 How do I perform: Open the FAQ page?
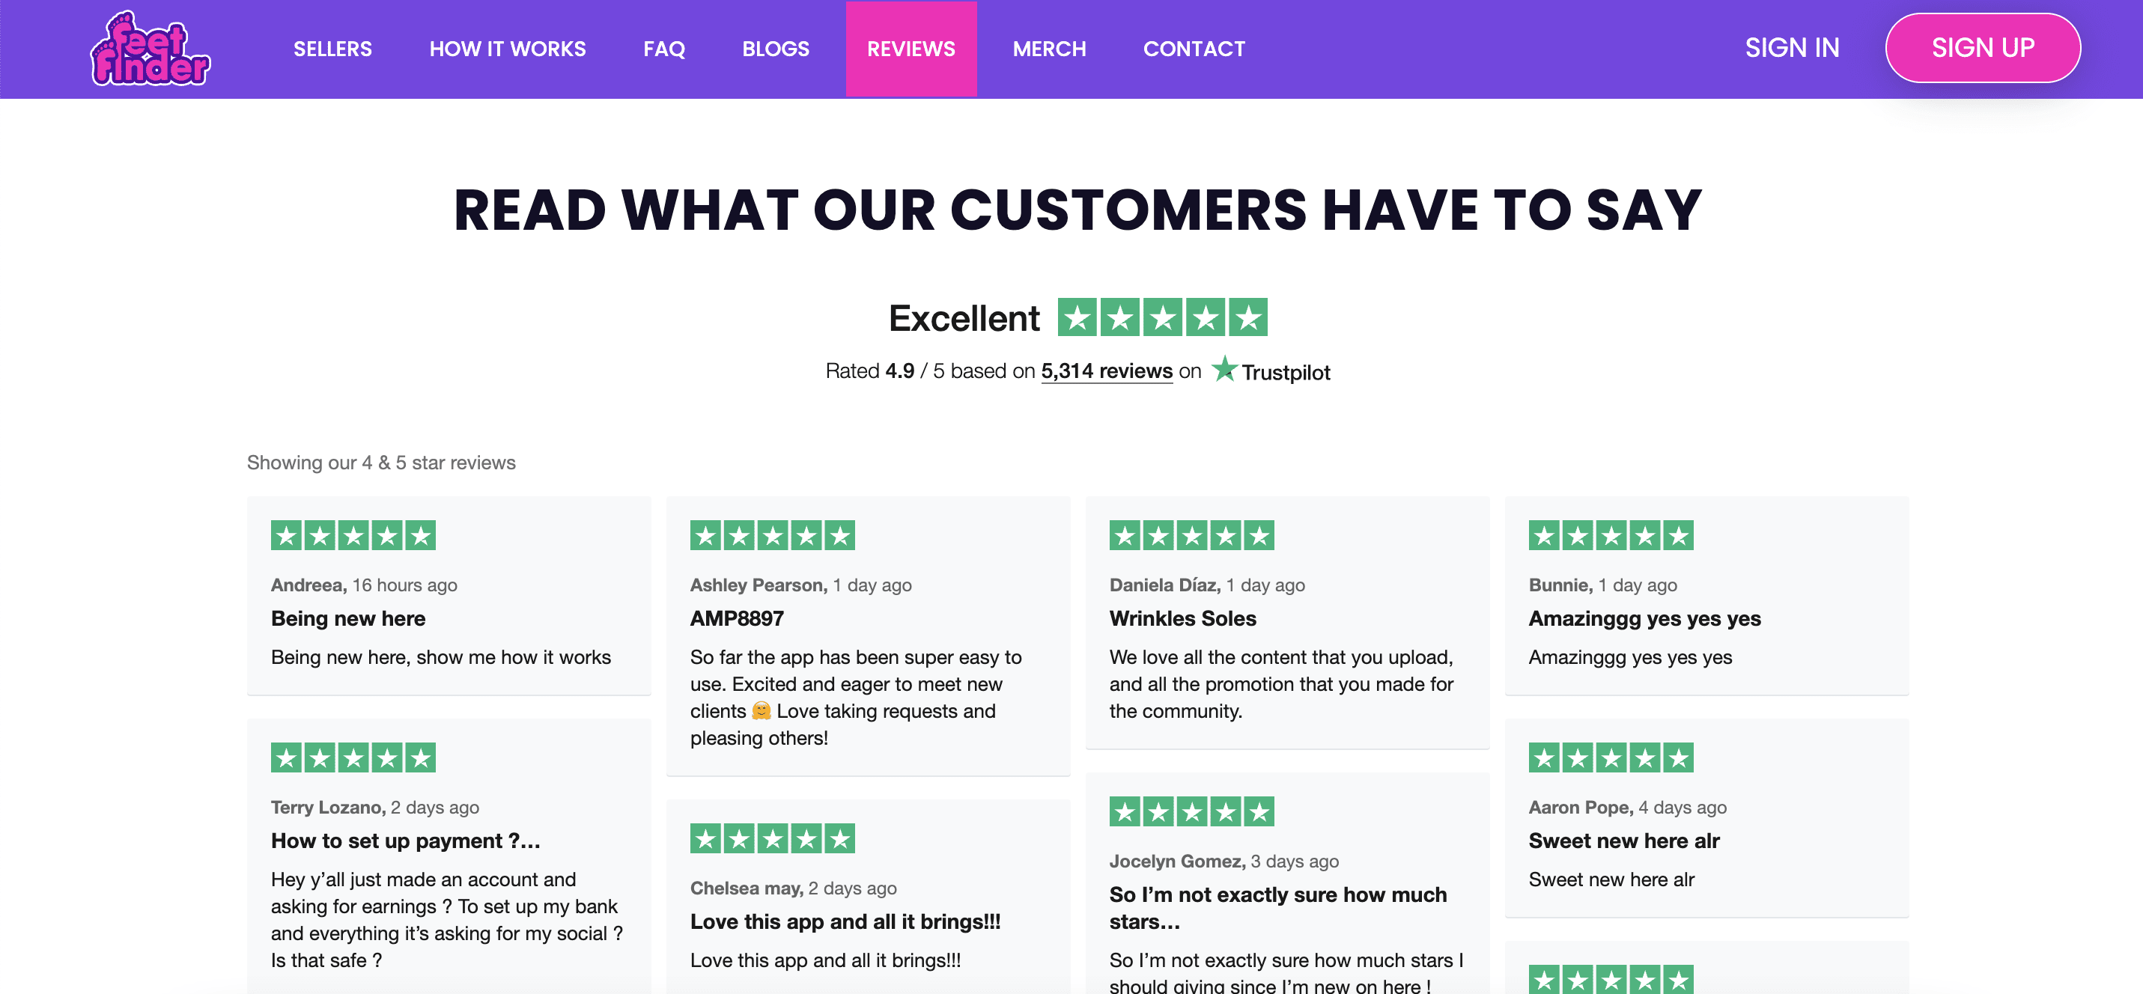(664, 49)
